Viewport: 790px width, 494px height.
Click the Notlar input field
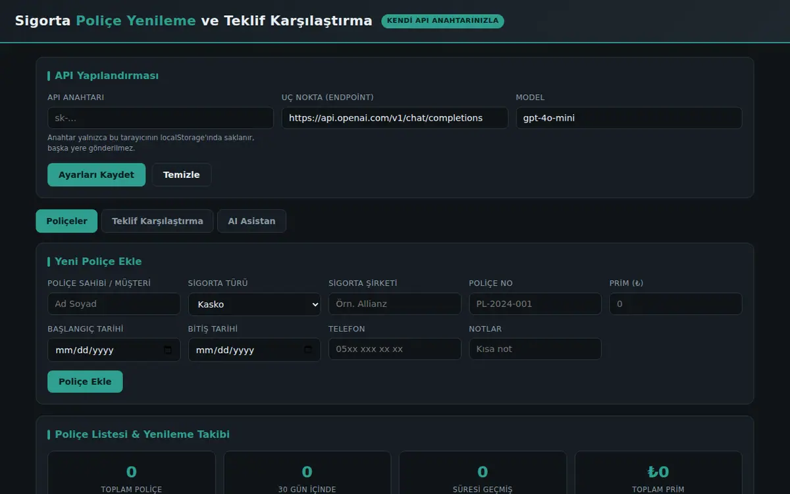[535, 349]
